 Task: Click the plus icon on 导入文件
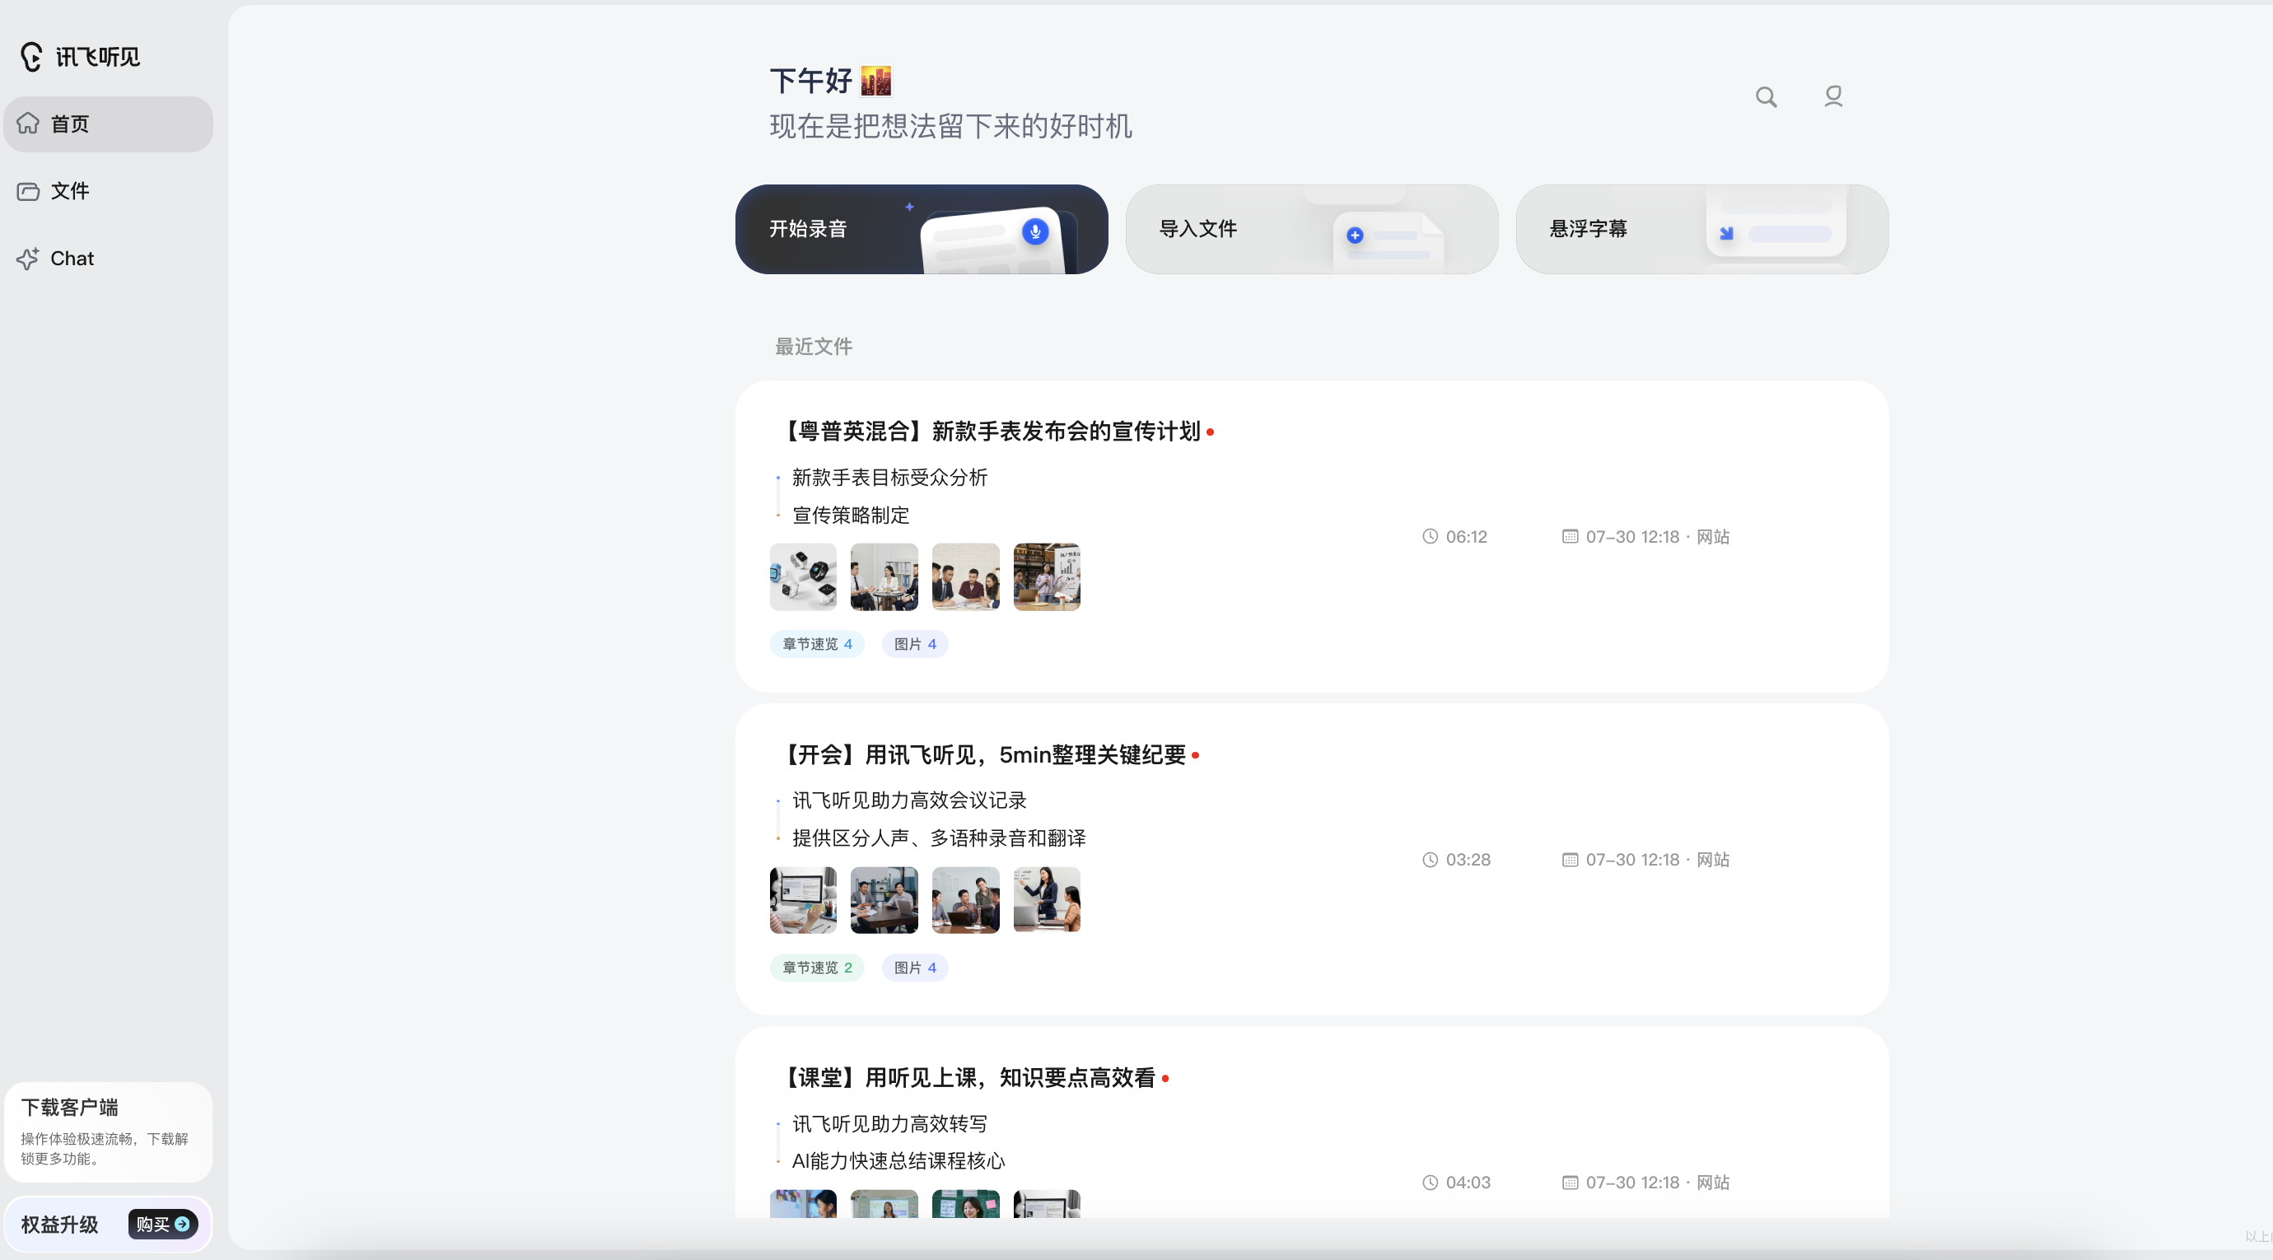[x=1355, y=236]
